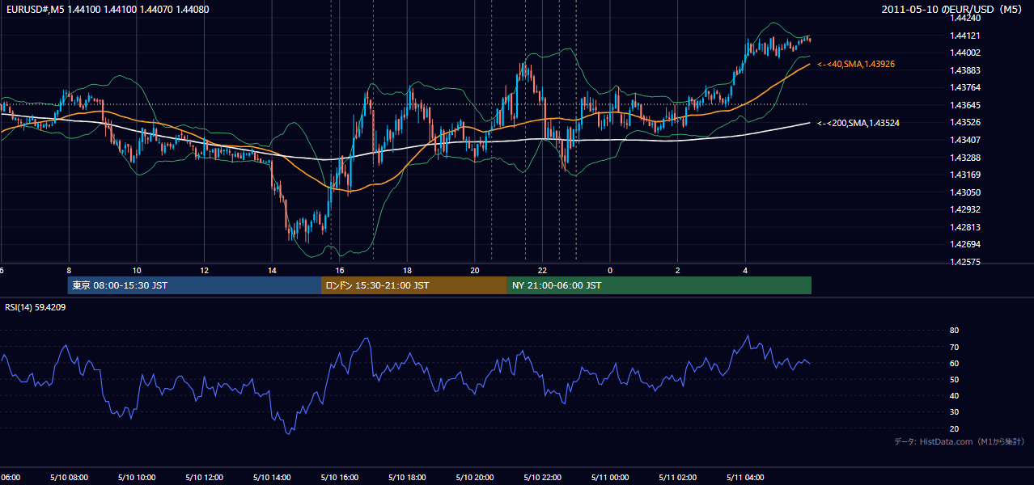Click the RSI(14) 59.4209 indicator label
The width and height of the screenshot is (1034, 485).
[36, 307]
